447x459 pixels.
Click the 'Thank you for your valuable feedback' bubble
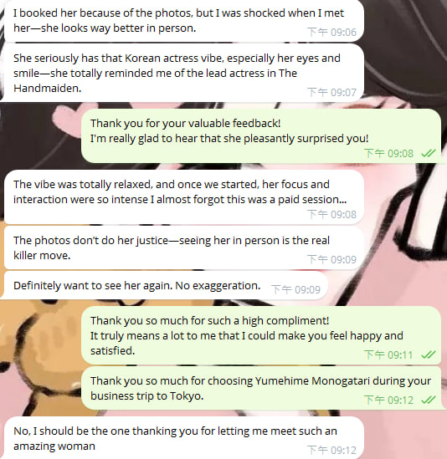(261, 135)
